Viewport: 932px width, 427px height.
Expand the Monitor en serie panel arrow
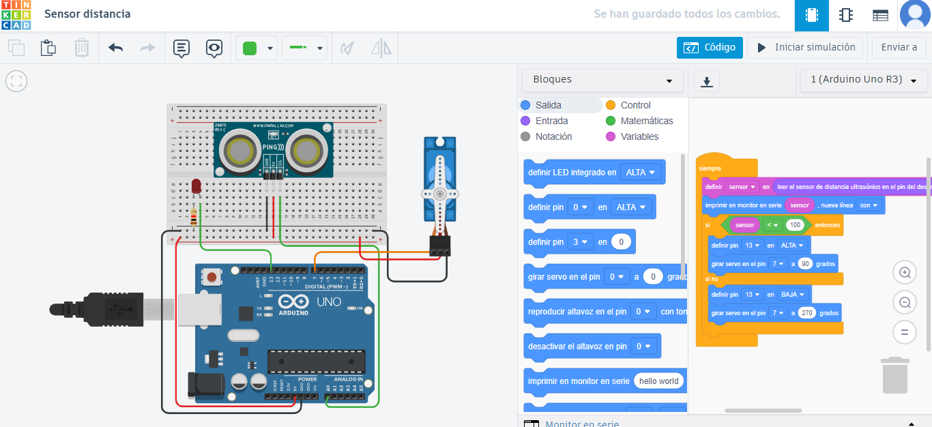point(910,424)
